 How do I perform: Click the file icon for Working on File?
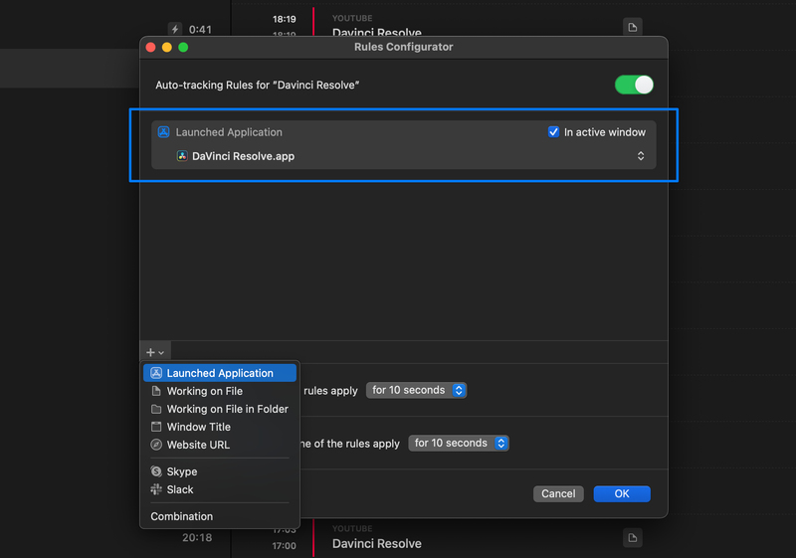[156, 391]
